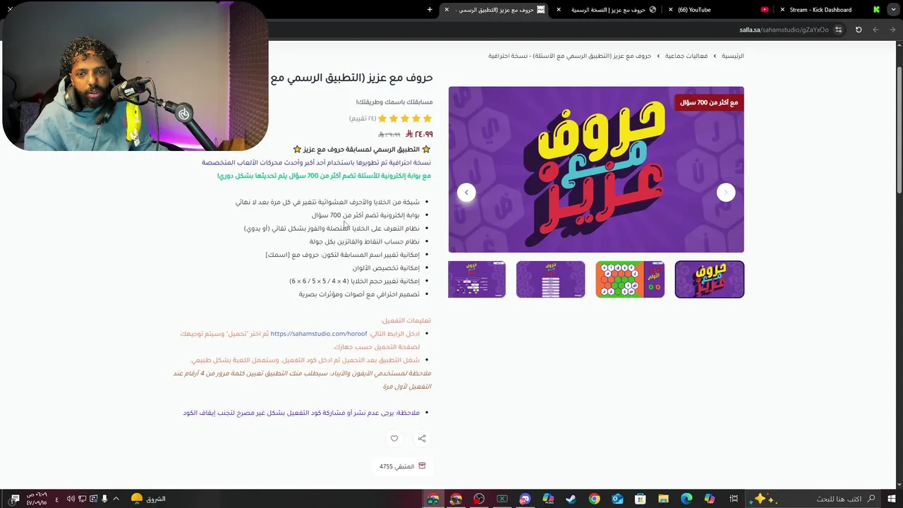903x508 pixels.
Task: Open فعاليات جماعية breadcrumb link
Action: click(686, 56)
